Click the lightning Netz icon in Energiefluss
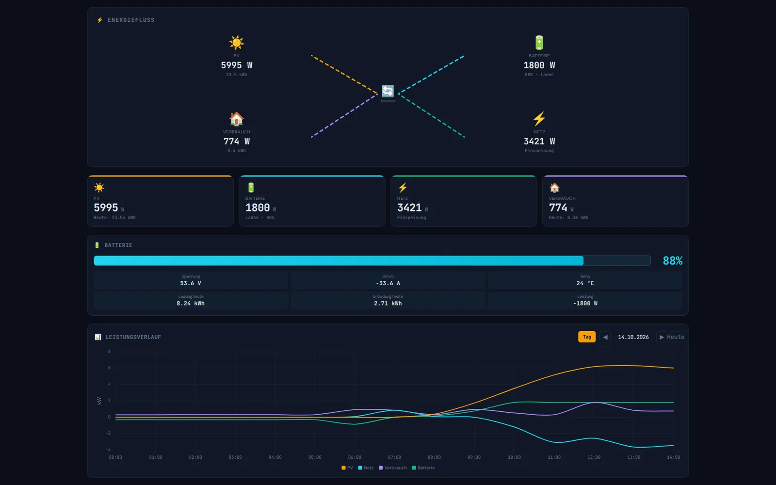Viewport: 776px width, 485px height. (x=539, y=119)
